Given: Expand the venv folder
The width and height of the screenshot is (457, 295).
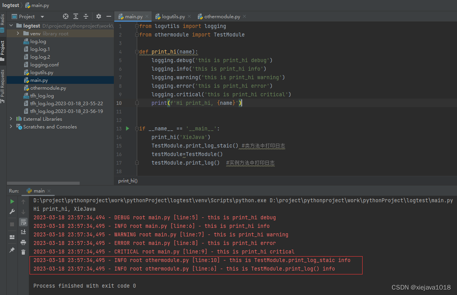Looking at the screenshot, I should (x=18, y=33).
